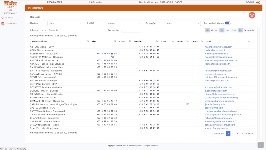The height and width of the screenshot is (150, 266).
Task: Click ANSTER Alain fixed number
Action: pos(107,60)
